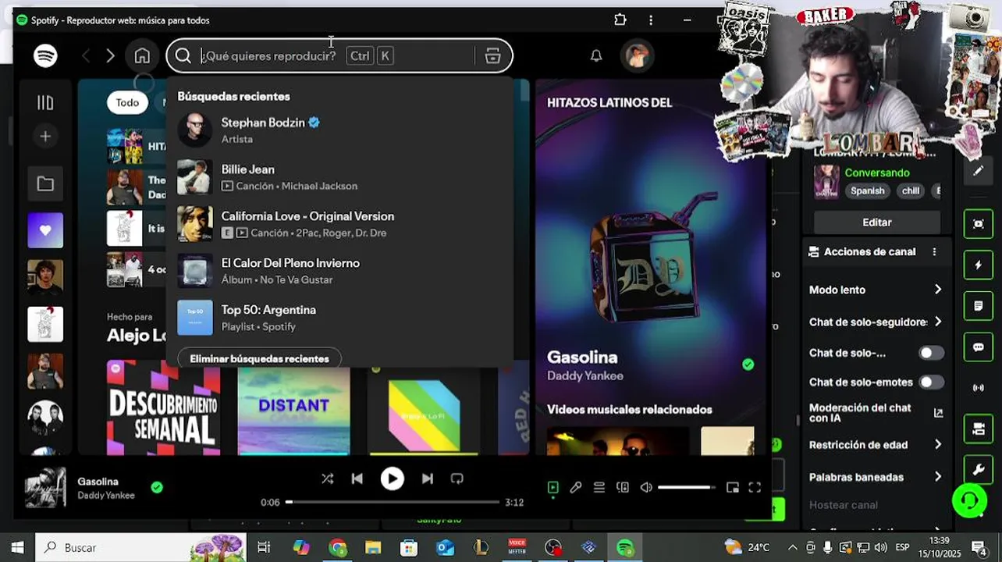1002x562 pixels.
Task: Show hidden system tray icons
Action: coord(793,547)
